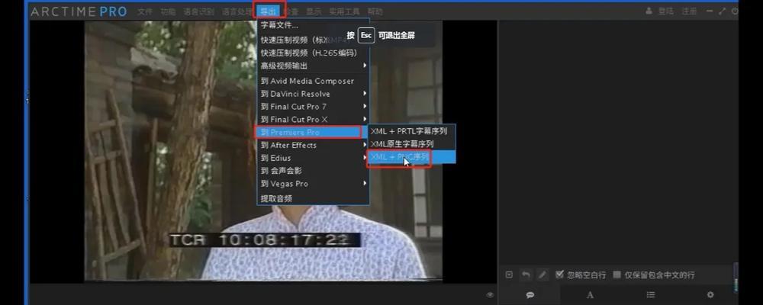The height and width of the screenshot is (305, 763).
Task: Choose 到 Edius menu entry
Action: point(313,158)
